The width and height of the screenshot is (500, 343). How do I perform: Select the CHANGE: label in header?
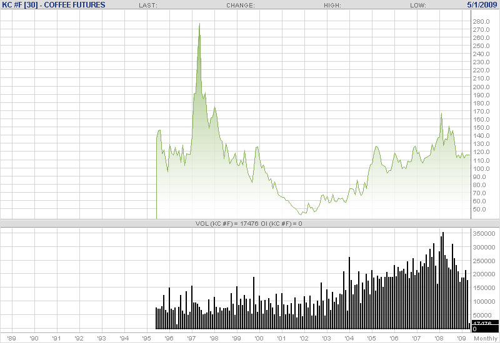(x=241, y=6)
